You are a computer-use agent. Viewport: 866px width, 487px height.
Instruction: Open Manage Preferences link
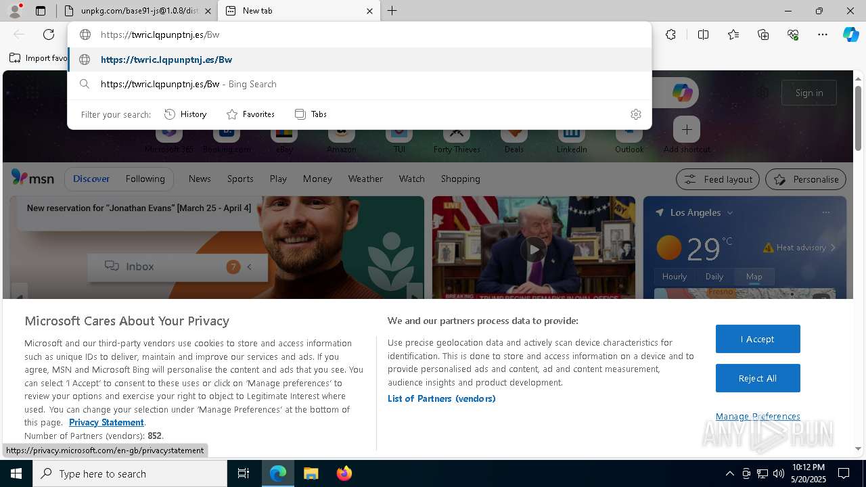758,416
